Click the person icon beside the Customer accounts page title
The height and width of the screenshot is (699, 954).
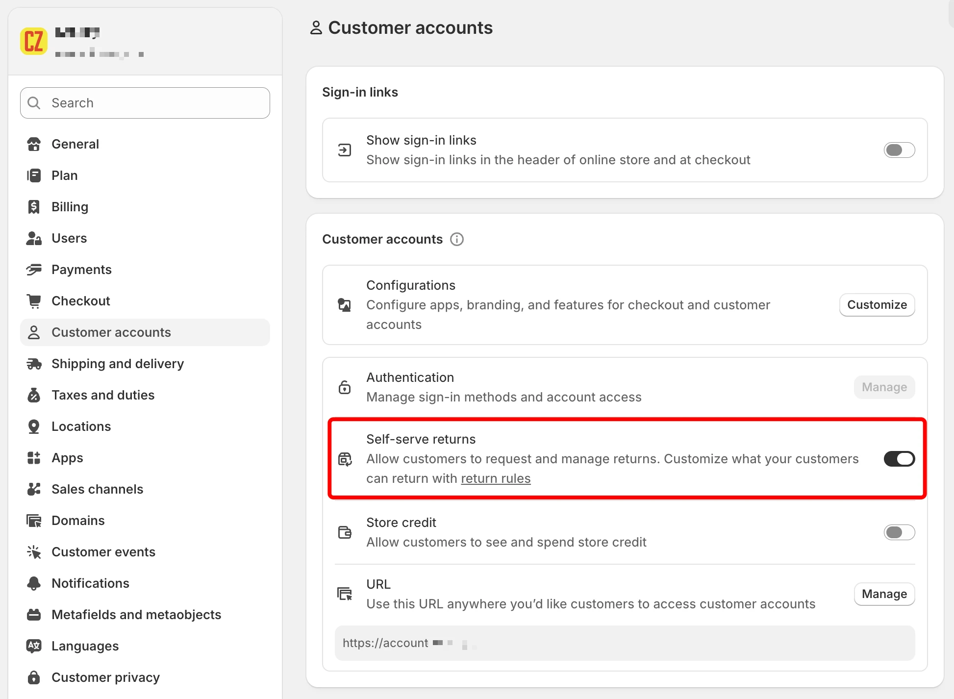click(x=316, y=28)
